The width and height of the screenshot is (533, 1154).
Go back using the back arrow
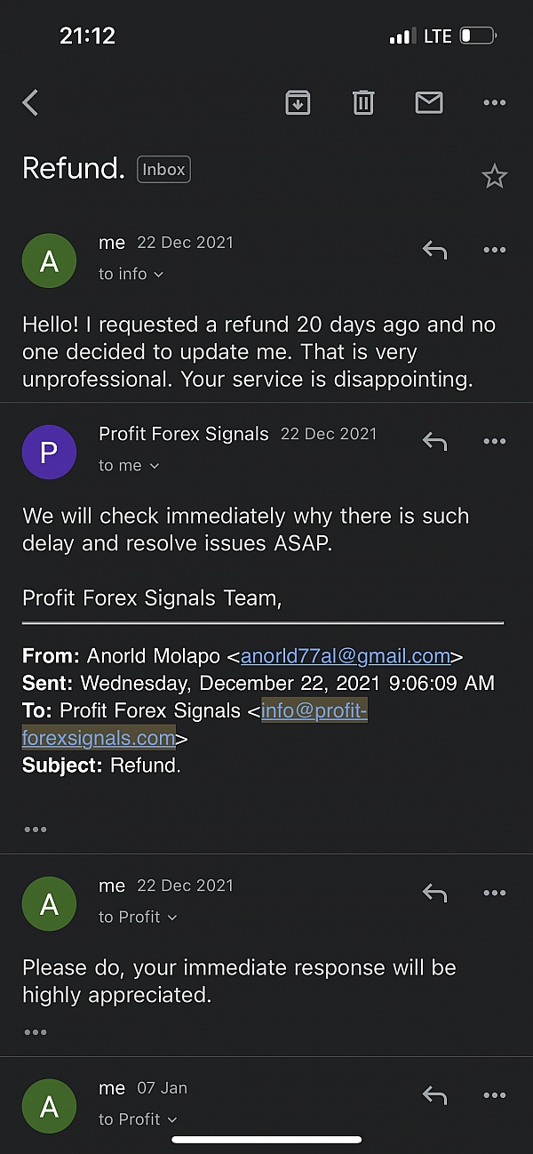[x=31, y=103]
